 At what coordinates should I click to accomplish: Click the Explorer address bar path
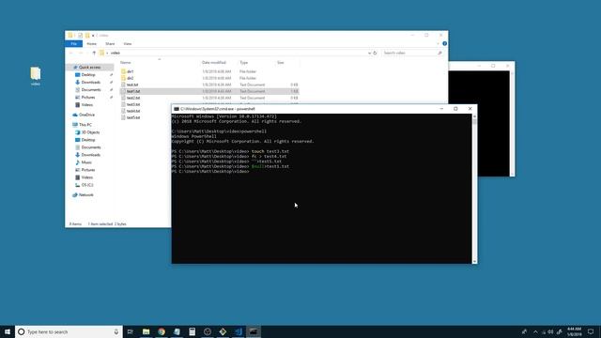click(x=234, y=53)
